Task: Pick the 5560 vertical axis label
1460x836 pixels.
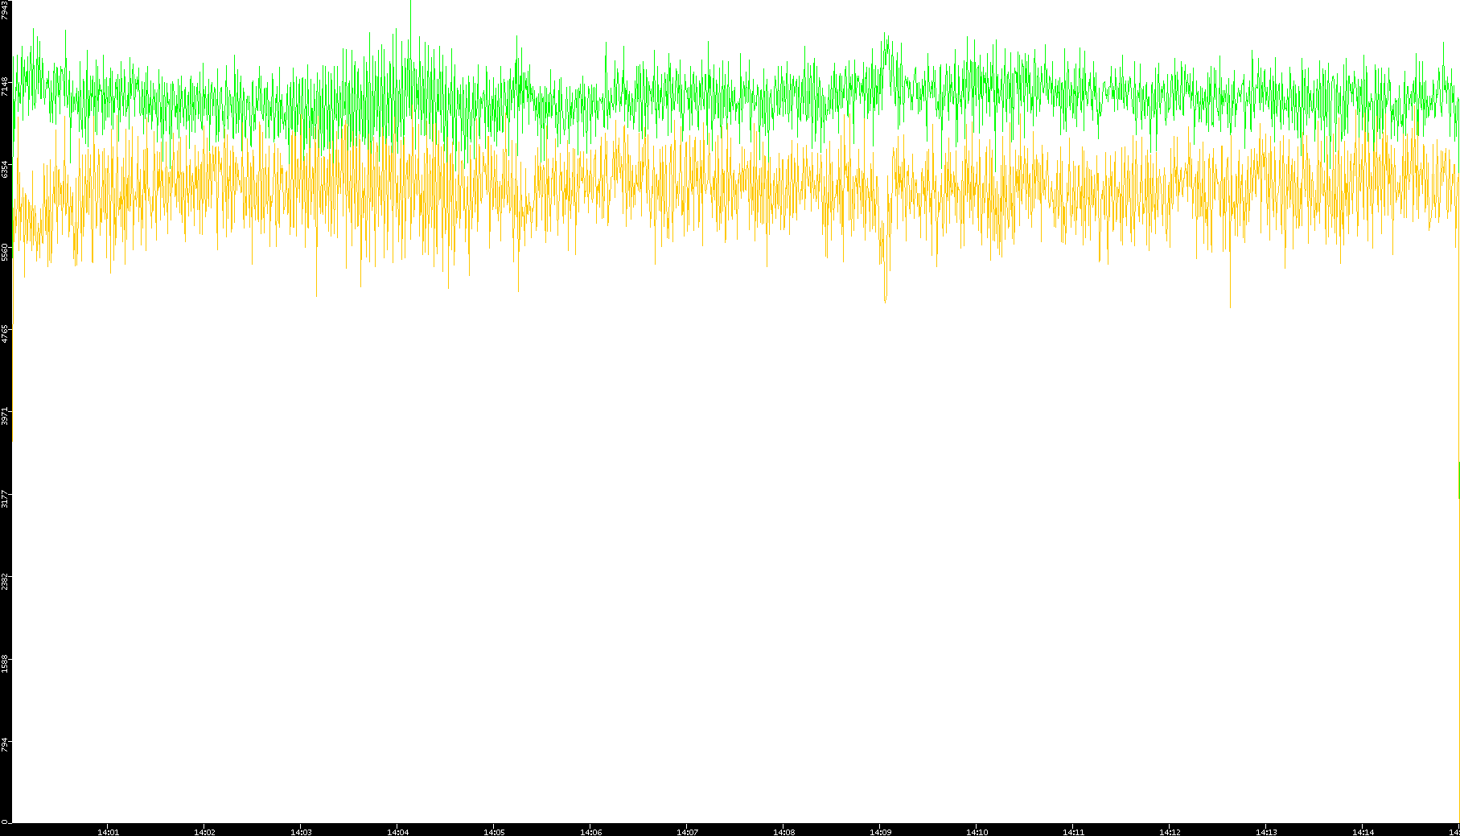Action: coord(5,252)
